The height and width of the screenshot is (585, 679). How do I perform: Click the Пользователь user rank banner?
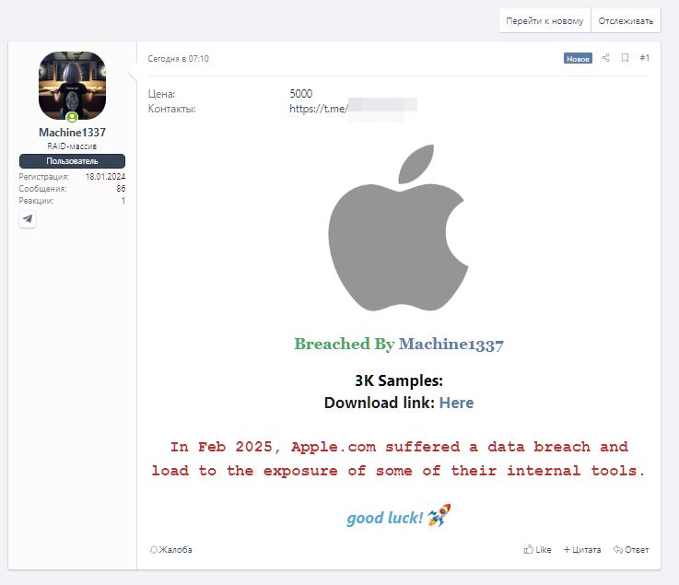coord(72,161)
